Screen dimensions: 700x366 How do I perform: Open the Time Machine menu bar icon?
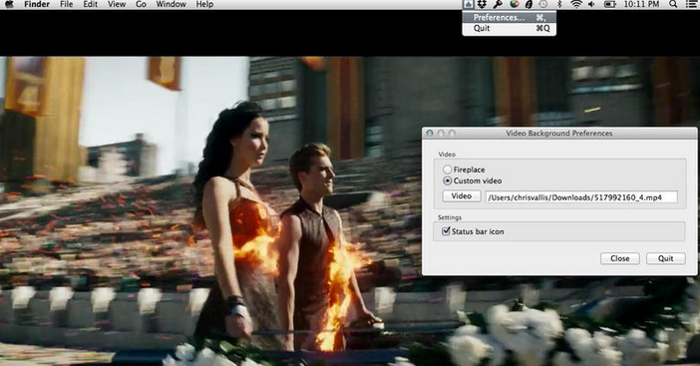(543, 4)
